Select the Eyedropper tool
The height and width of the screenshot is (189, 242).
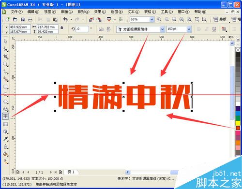click(6, 139)
